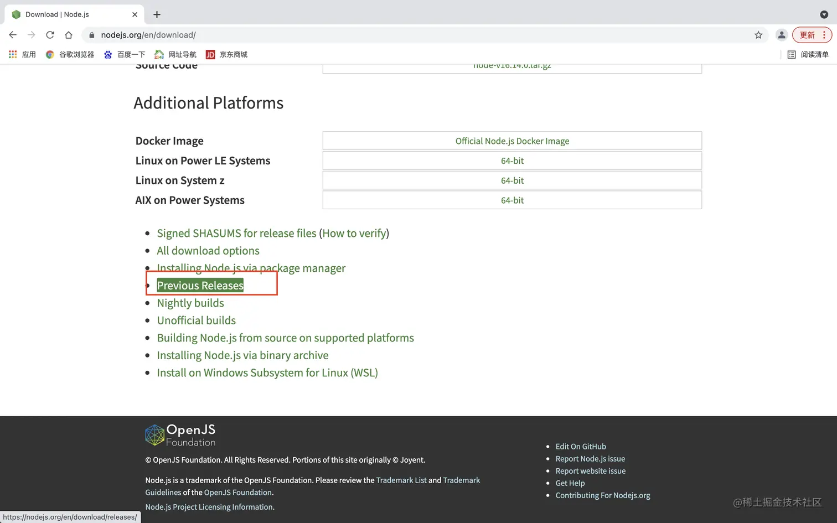Click 64-bit for Linux on System z

tap(512, 180)
